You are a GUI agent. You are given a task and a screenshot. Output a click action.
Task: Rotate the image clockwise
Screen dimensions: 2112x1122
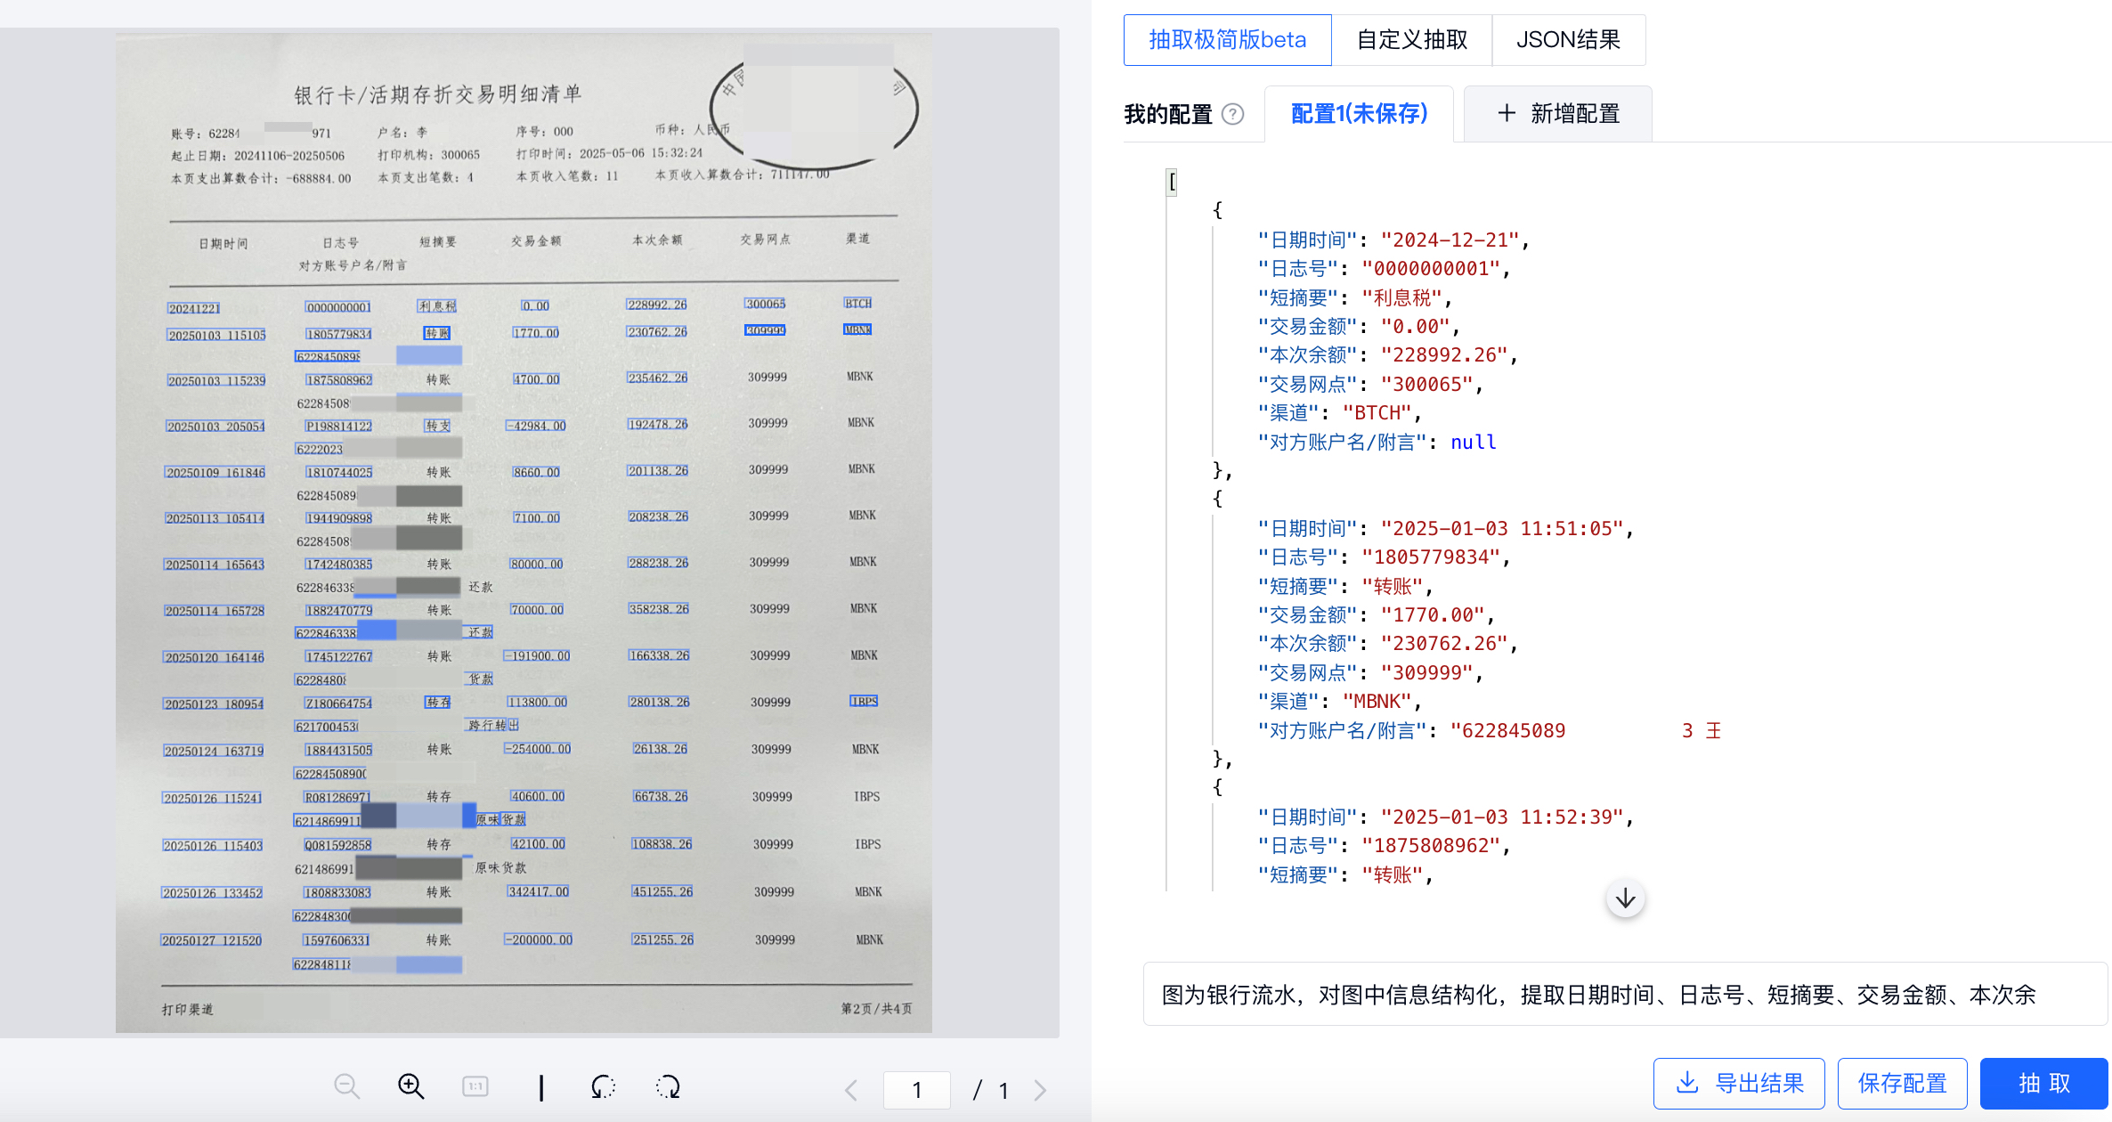(x=668, y=1086)
